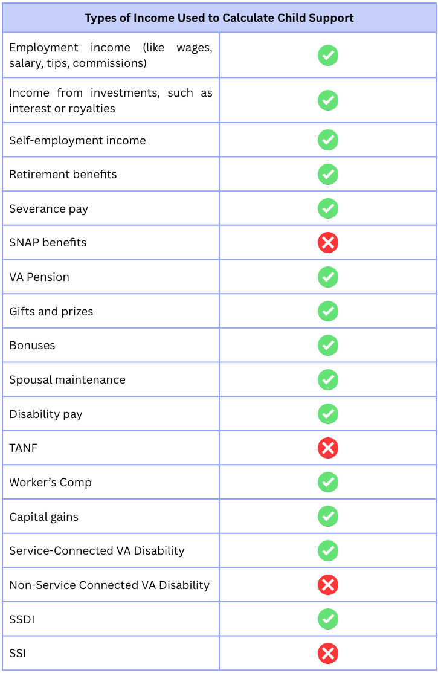Select the 'Spousal maintenance' text cell

point(68,380)
